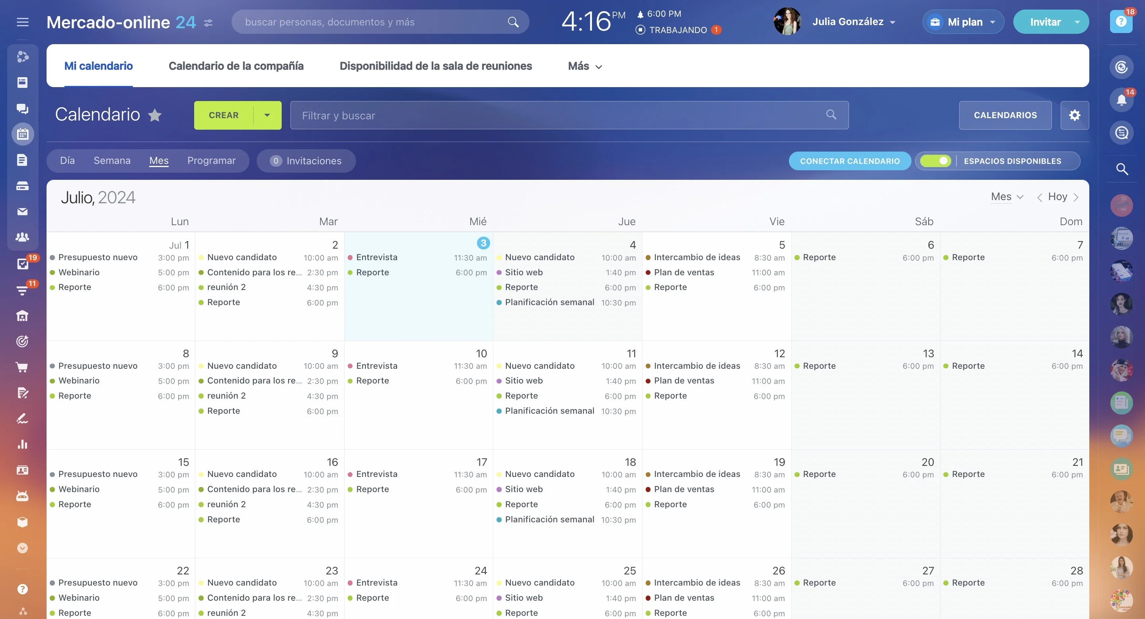The image size is (1145, 619).
Task: Open Best Team Ever chat avatar
Action: 1122,205
